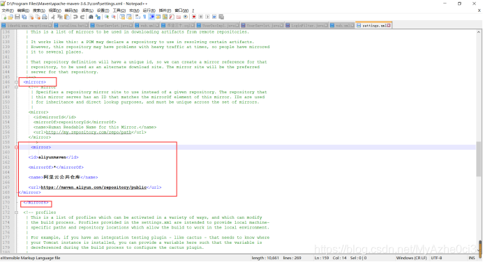Click the Cut scissors icon
The width and height of the screenshot is (483, 262).
(53, 17)
